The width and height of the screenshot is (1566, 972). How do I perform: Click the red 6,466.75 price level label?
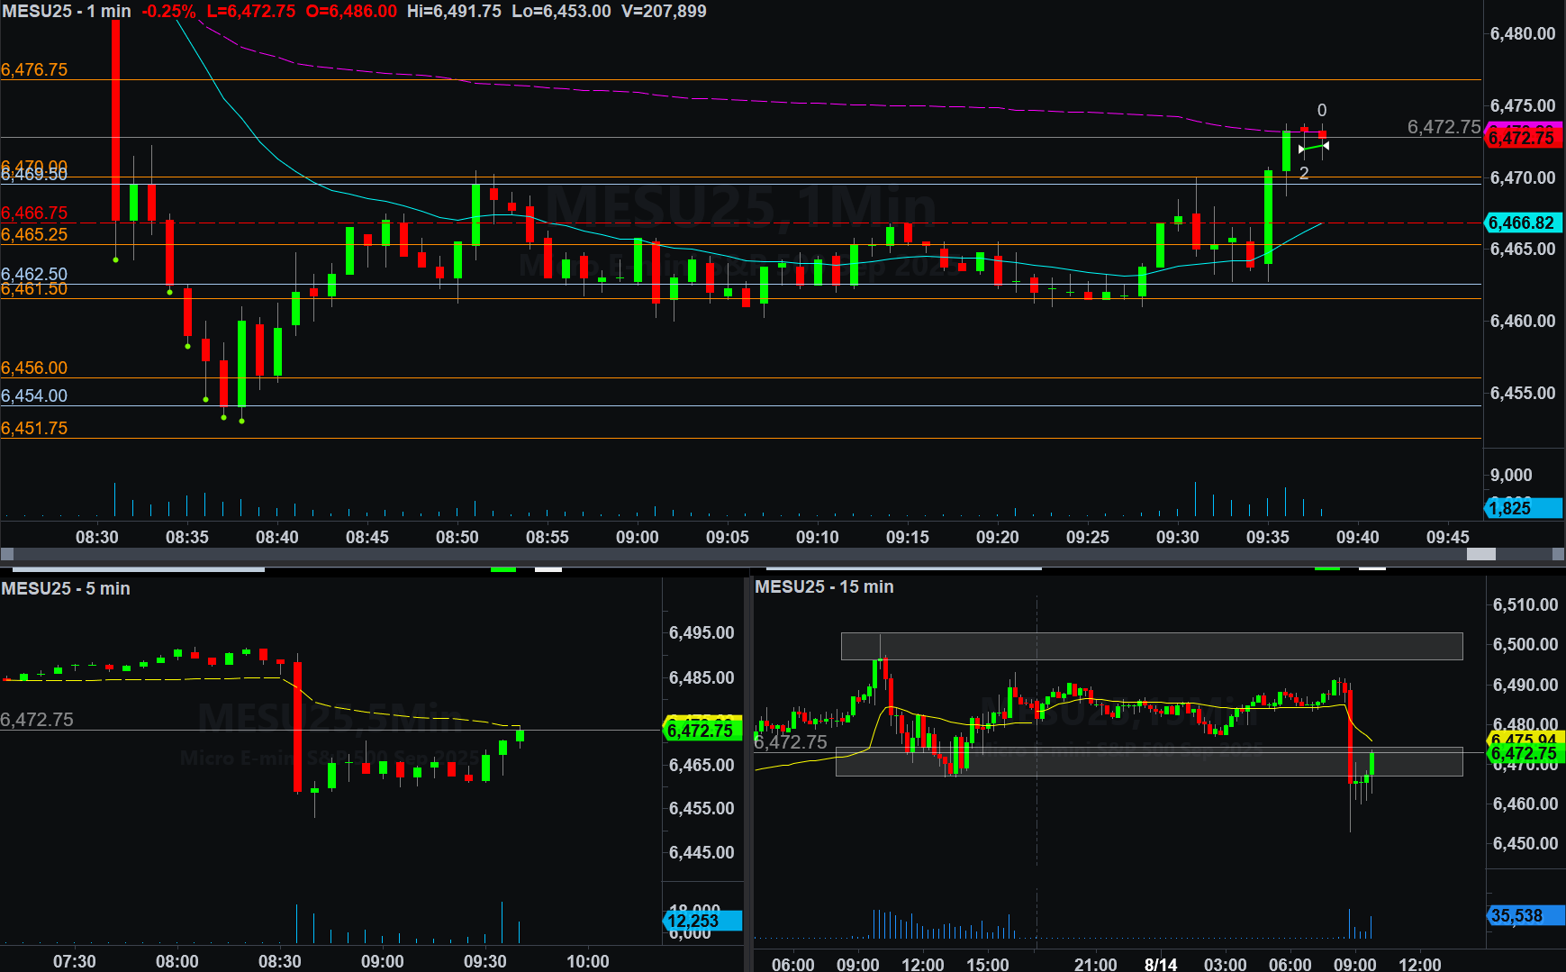point(34,213)
